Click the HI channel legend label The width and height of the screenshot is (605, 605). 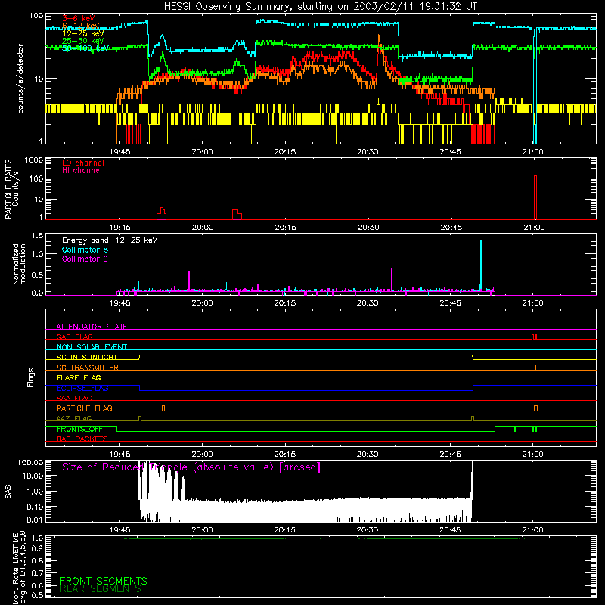[82, 170]
